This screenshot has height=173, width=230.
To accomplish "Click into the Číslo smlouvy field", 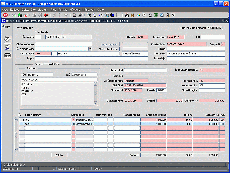I will pos(63,44).
